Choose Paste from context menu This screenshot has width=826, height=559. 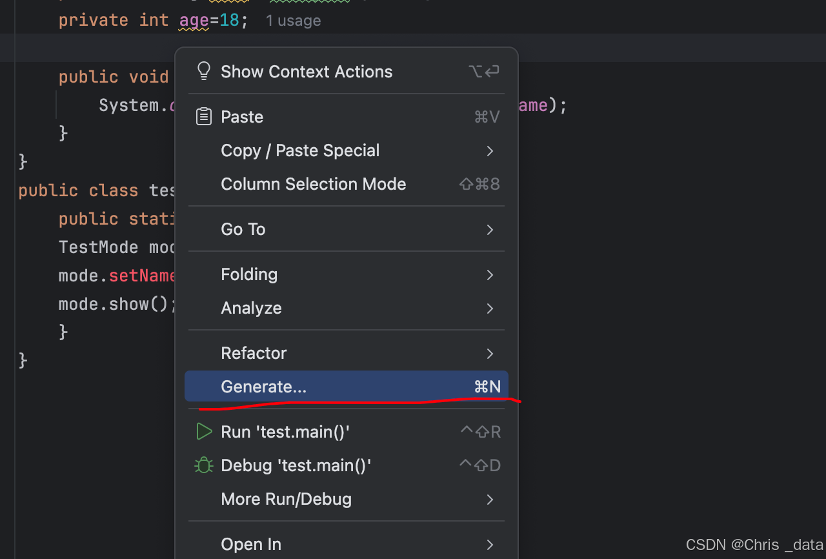[242, 117]
